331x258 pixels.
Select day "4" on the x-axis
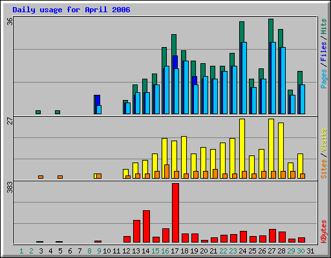point(50,251)
